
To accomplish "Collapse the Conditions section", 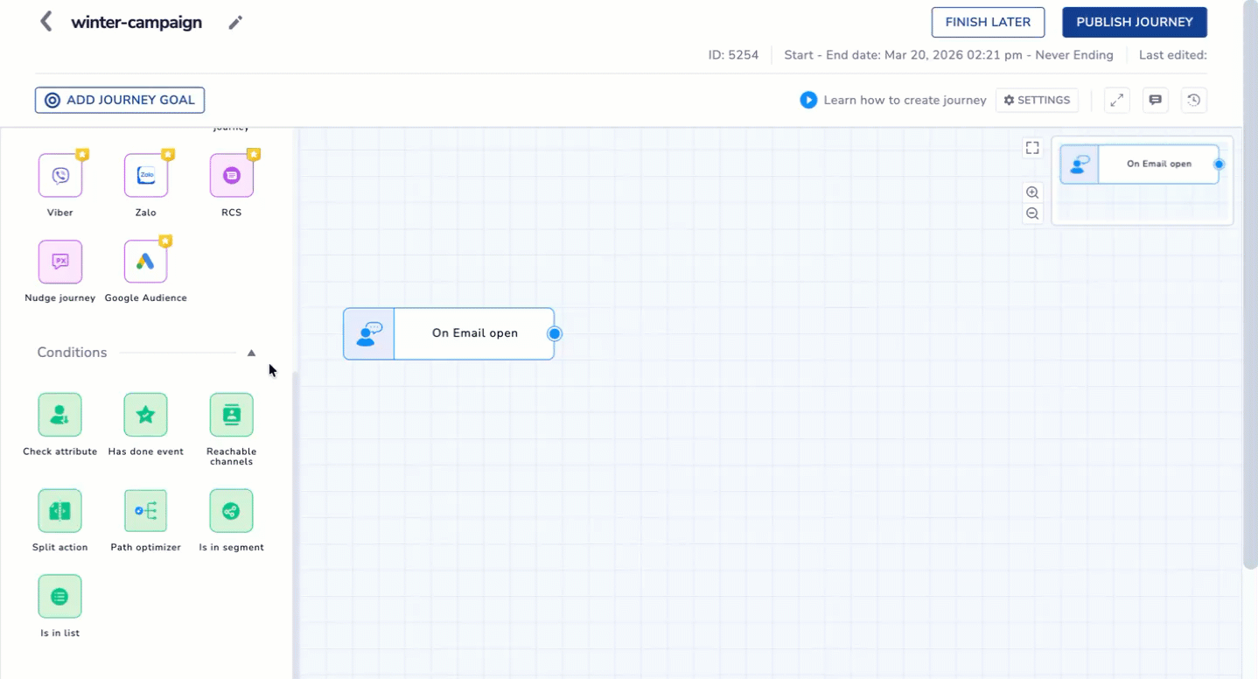I will coord(251,353).
